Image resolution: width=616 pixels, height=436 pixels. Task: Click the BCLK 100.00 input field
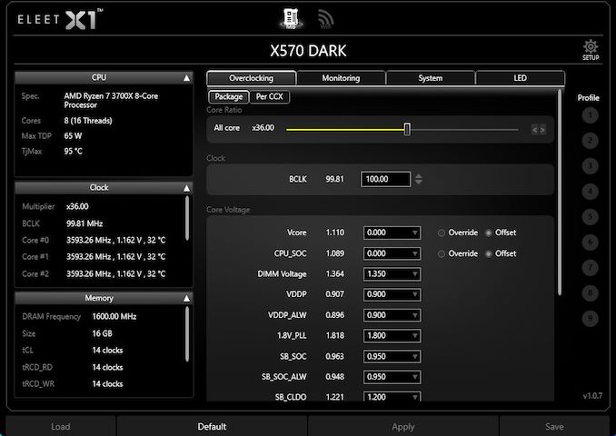coord(385,179)
